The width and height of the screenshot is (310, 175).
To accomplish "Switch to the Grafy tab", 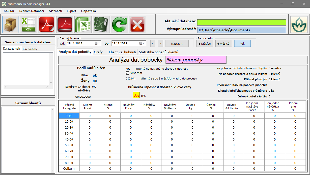I will click(x=98, y=52).
